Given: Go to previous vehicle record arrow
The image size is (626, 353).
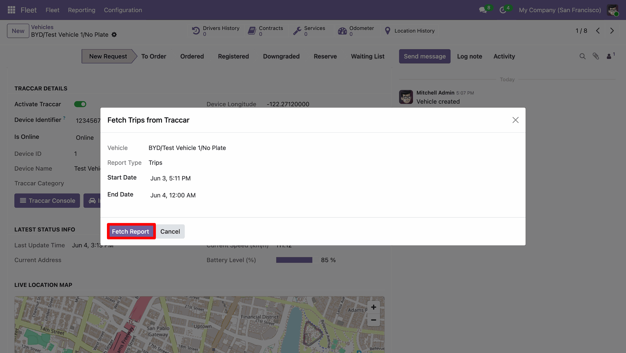Looking at the screenshot, I should (598, 31).
